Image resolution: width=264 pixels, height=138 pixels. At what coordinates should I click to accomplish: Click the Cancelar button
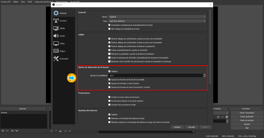tap(191, 127)
